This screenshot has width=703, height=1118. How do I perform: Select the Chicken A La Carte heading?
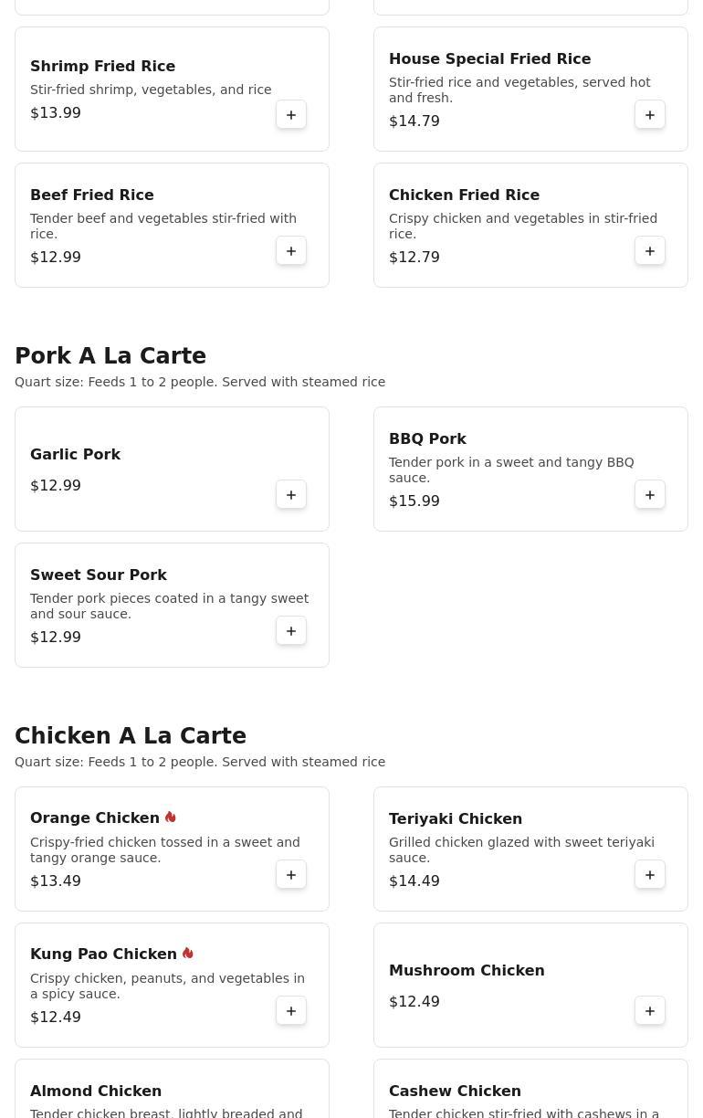point(131,736)
